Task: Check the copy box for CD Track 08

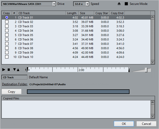Action: pyautogui.click(x=7, y=48)
